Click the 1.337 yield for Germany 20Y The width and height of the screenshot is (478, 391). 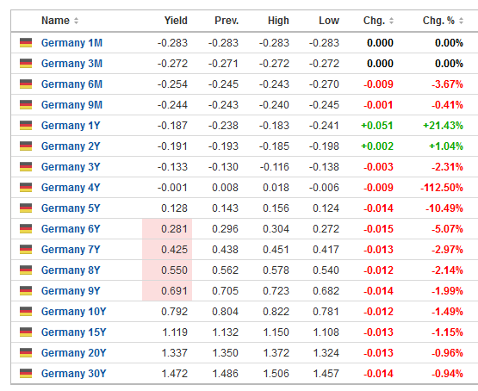[174, 353]
